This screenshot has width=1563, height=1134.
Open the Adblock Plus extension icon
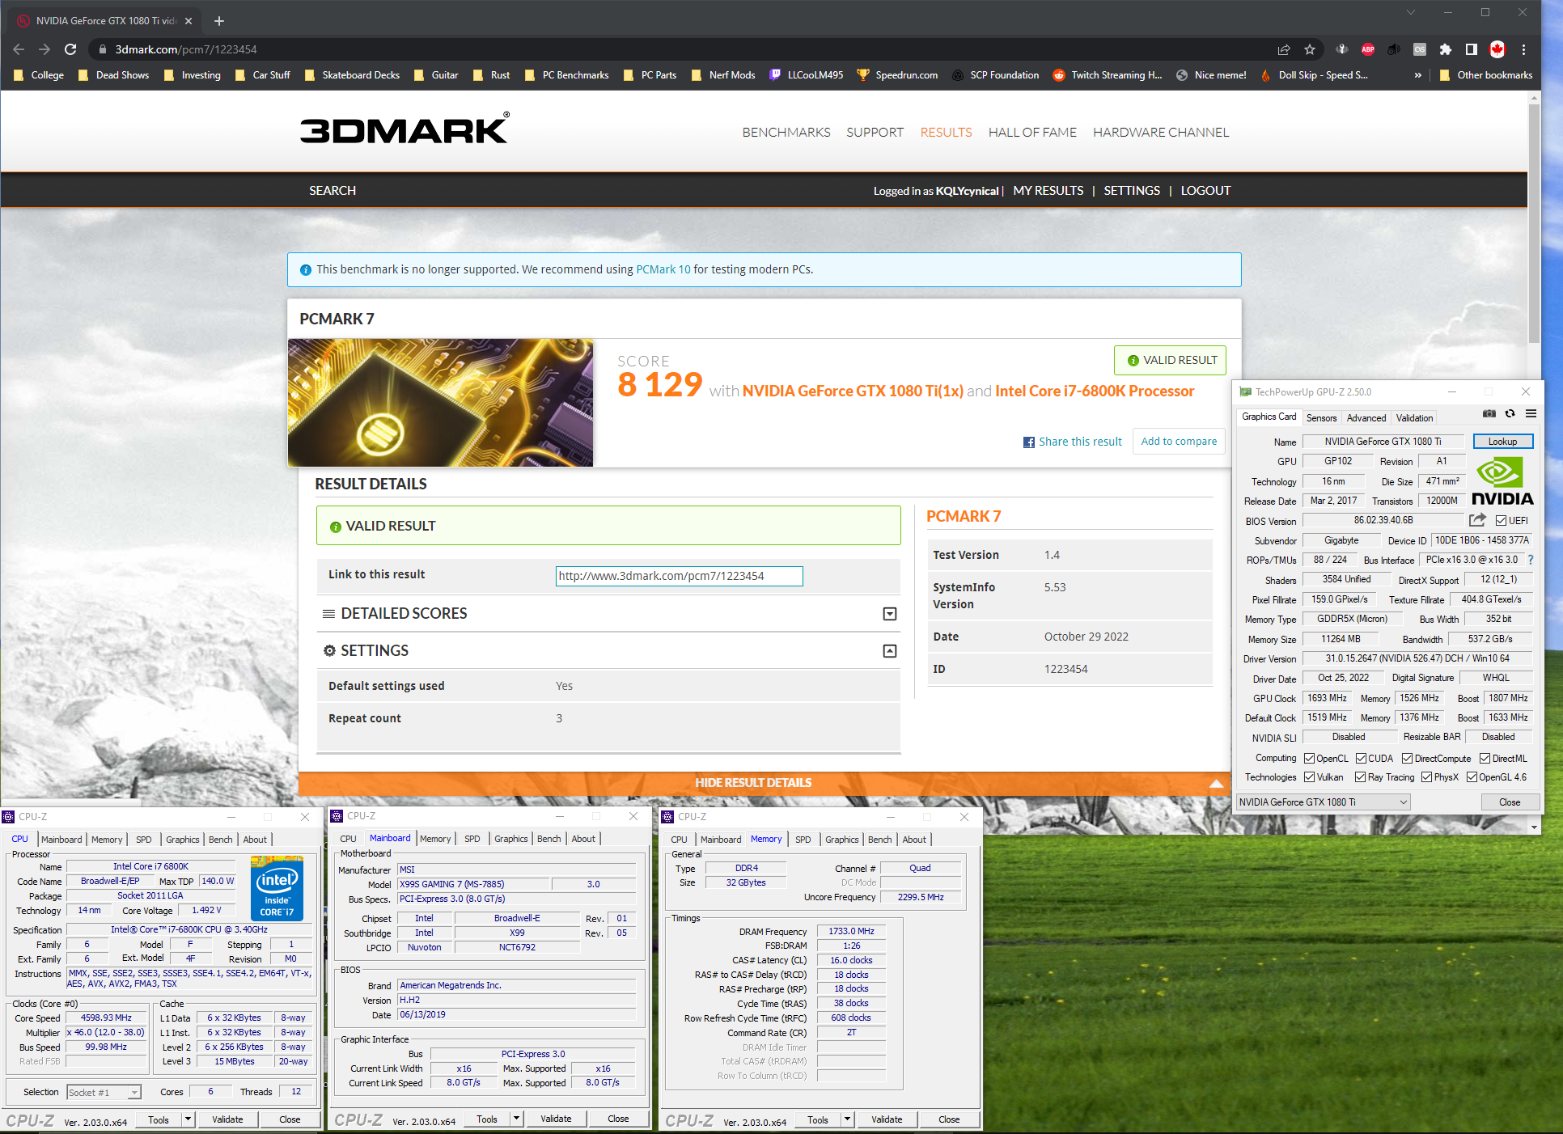[1368, 49]
